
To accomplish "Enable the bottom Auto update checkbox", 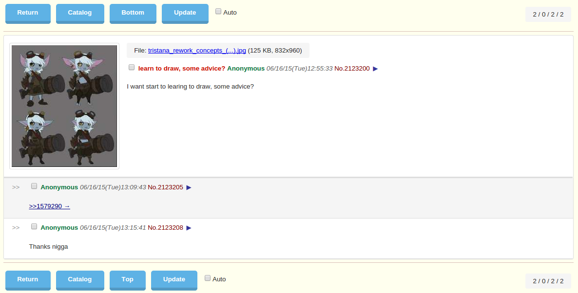I will coord(208,278).
